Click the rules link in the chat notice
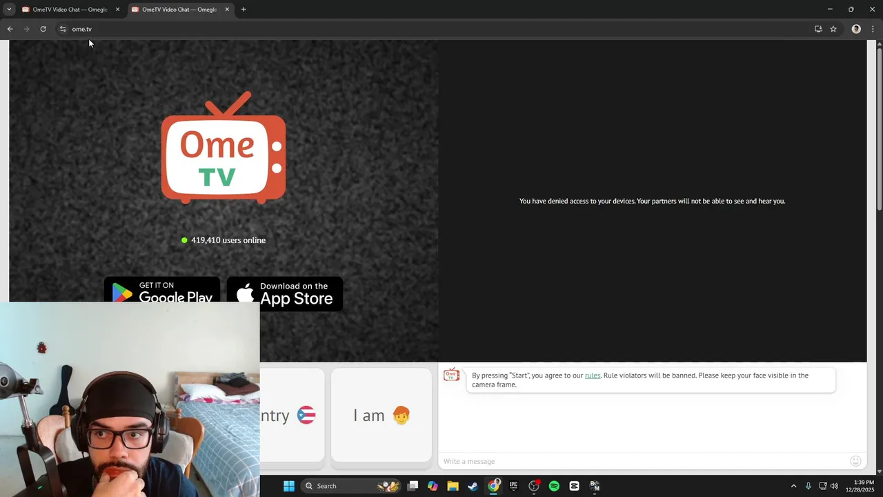883x497 pixels. (x=593, y=376)
